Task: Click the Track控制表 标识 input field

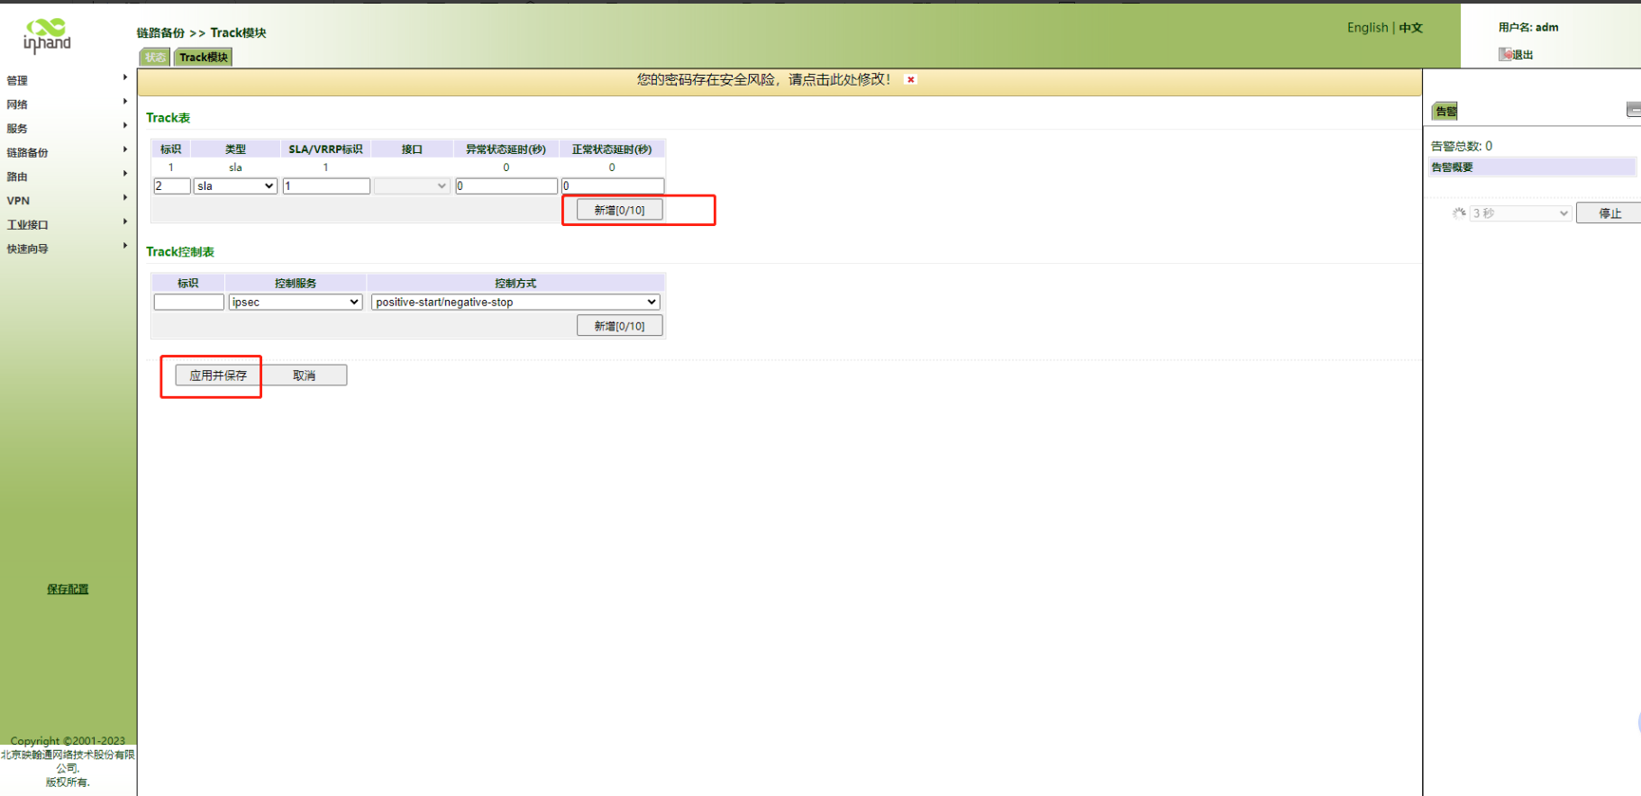Action: pos(188,303)
